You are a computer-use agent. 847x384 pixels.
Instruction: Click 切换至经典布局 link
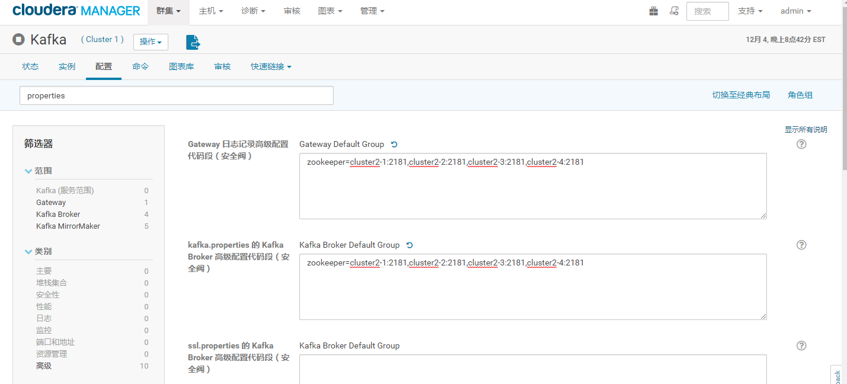741,95
